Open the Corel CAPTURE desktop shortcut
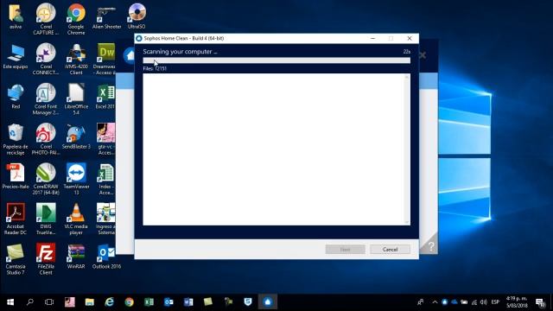This screenshot has height=311, width=553. [46, 19]
